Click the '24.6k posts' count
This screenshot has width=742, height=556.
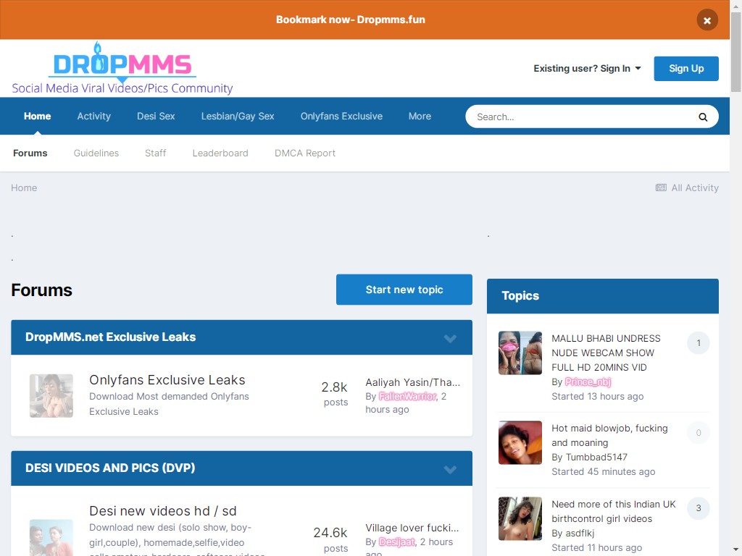click(x=330, y=539)
